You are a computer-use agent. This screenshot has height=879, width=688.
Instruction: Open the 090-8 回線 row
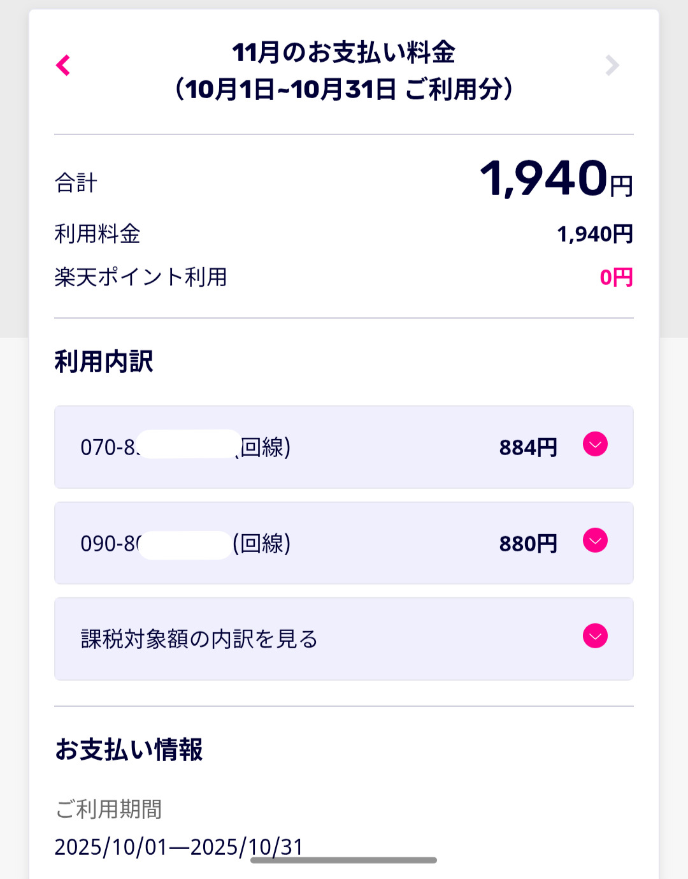tap(185, 544)
